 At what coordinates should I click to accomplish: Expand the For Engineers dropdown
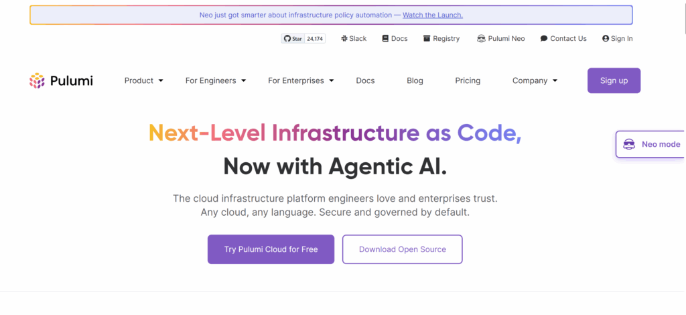click(x=216, y=80)
